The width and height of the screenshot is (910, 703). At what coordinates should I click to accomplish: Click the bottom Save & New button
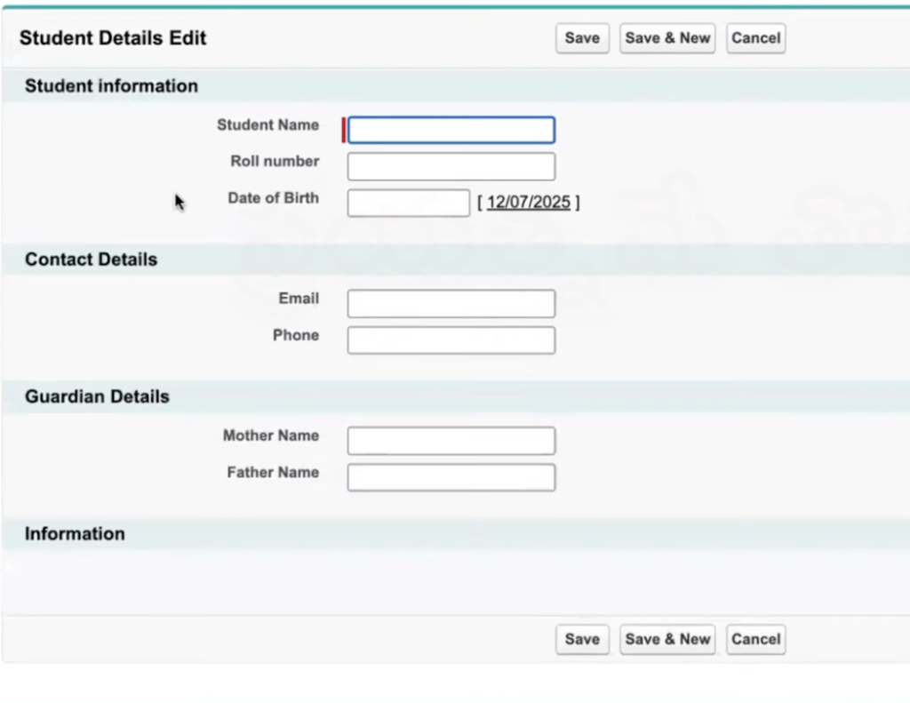(667, 639)
